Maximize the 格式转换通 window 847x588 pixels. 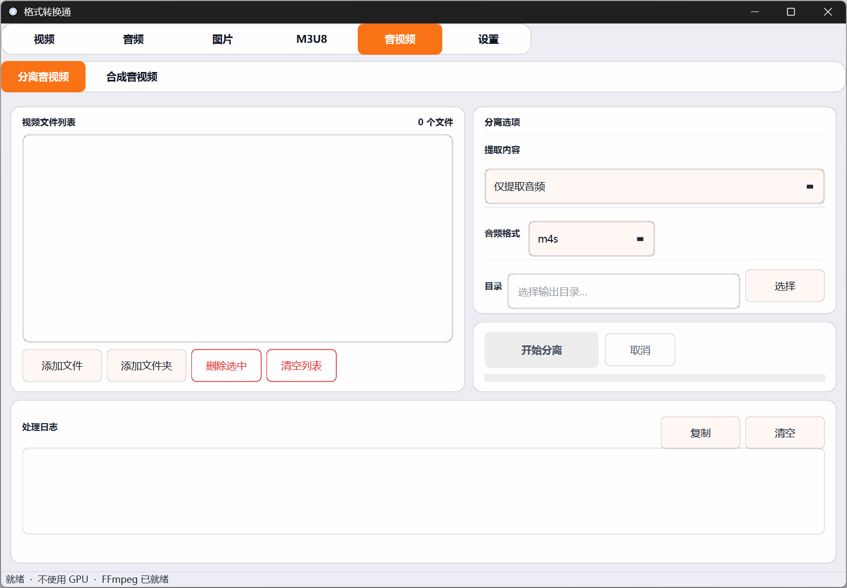click(x=791, y=11)
